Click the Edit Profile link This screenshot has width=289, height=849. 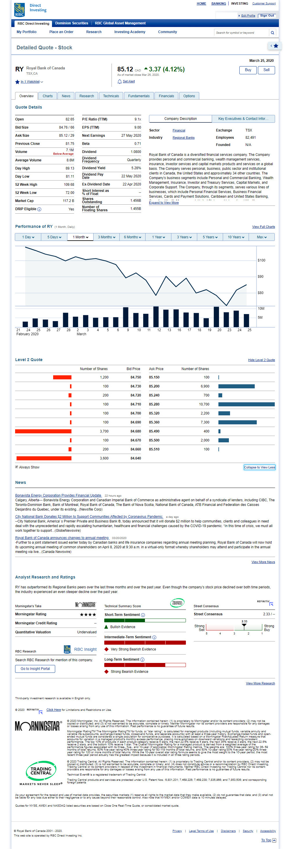[248, 15]
